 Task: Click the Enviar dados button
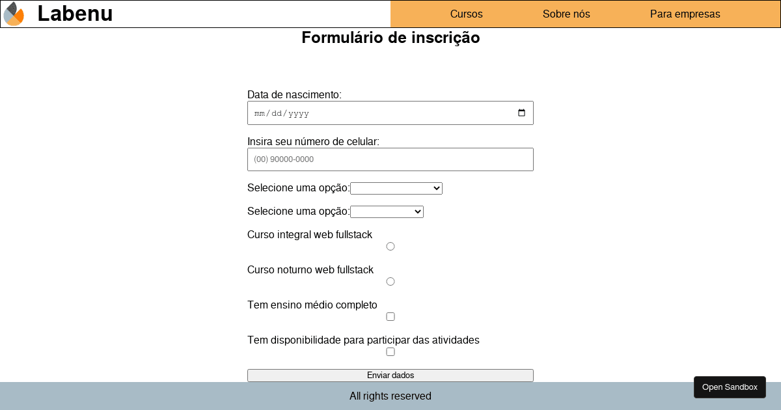(x=390, y=376)
